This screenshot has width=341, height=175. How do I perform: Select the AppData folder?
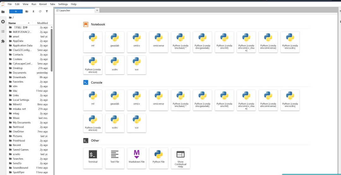pos(28,41)
